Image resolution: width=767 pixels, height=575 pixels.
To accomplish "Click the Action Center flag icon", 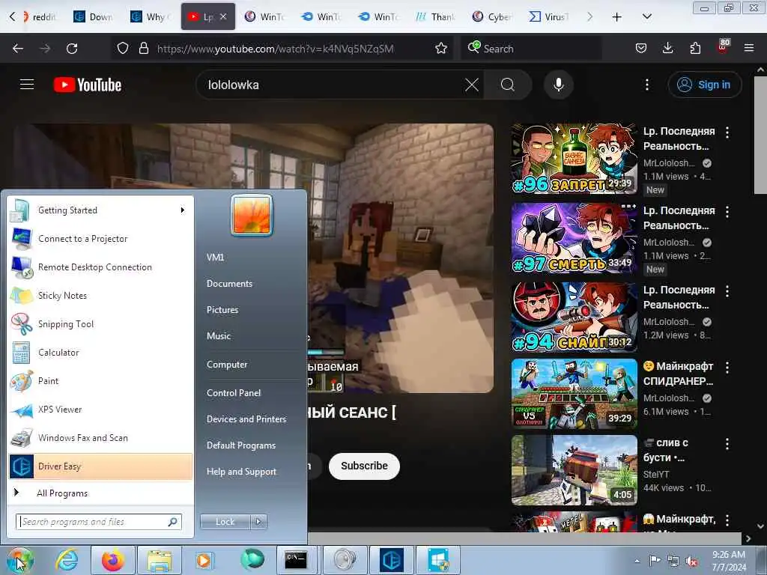I will [x=655, y=560].
